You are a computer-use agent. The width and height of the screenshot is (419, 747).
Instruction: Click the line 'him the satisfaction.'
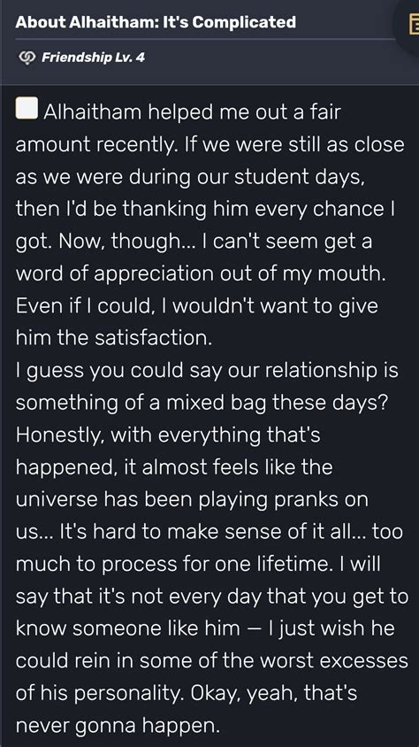(x=114, y=338)
